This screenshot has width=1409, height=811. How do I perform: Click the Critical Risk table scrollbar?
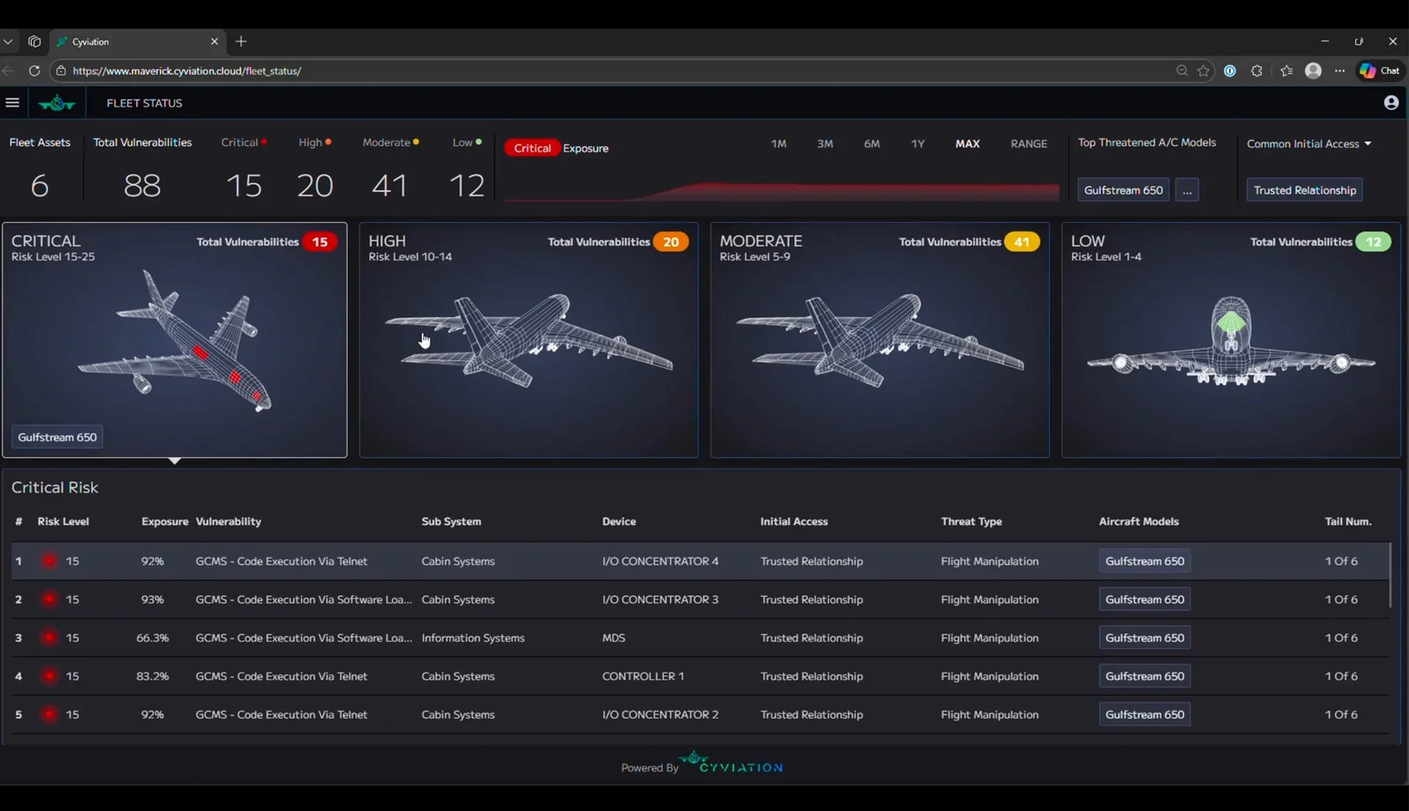point(1391,575)
